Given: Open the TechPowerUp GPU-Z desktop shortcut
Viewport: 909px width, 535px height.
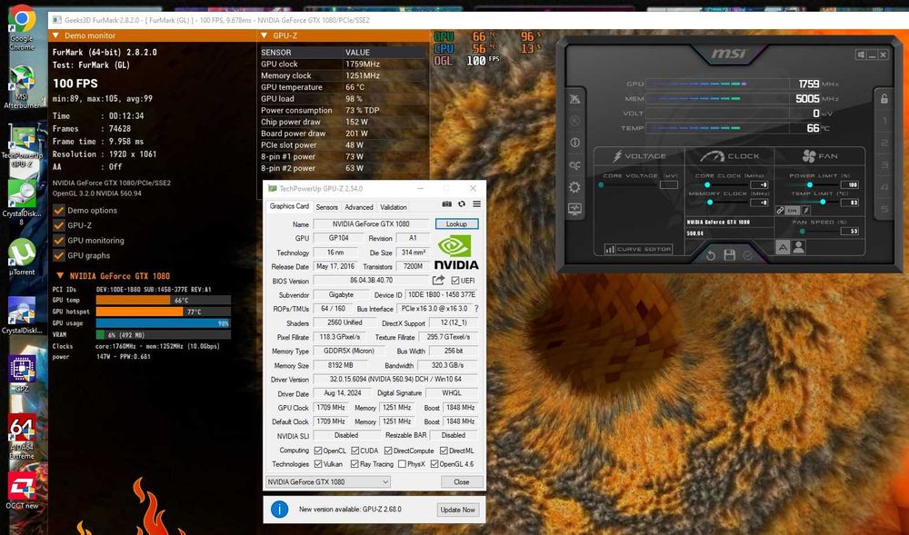Looking at the screenshot, I should [x=22, y=146].
